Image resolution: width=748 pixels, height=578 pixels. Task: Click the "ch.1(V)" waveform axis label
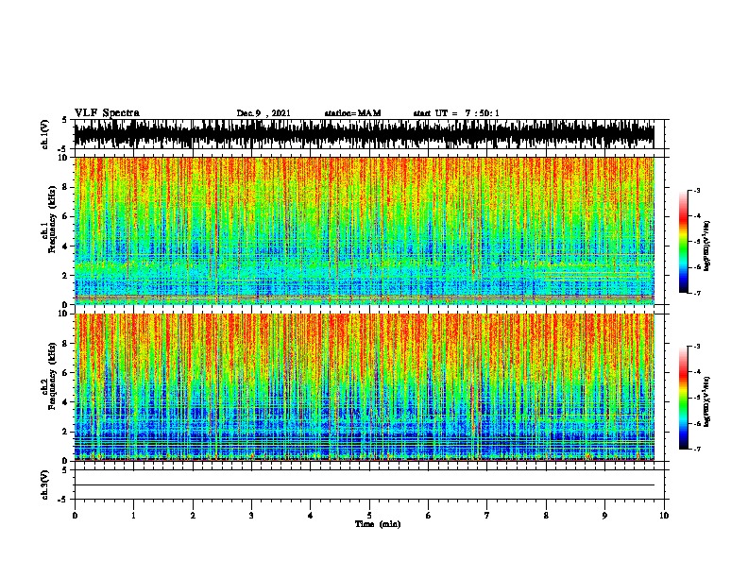pos(45,134)
